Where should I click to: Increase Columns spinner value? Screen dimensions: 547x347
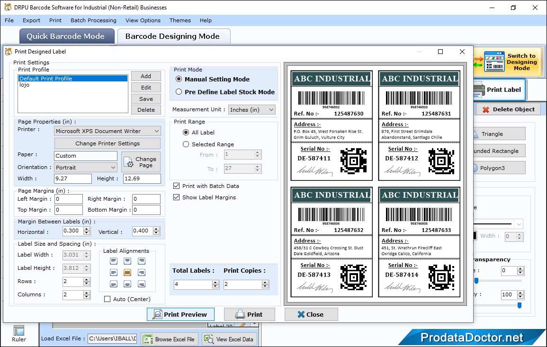click(x=87, y=293)
